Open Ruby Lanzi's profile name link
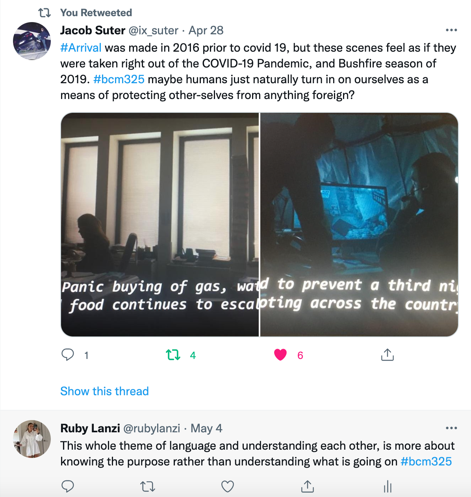Screen dimensions: 471x497 pyautogui.click(x=90, y=428)
